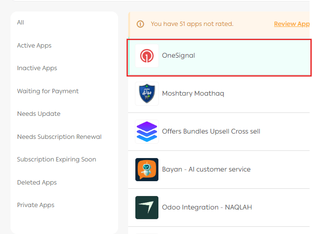Click the info icon in rating notice
The image size is (312, 234).
click(x=141, y=24)
